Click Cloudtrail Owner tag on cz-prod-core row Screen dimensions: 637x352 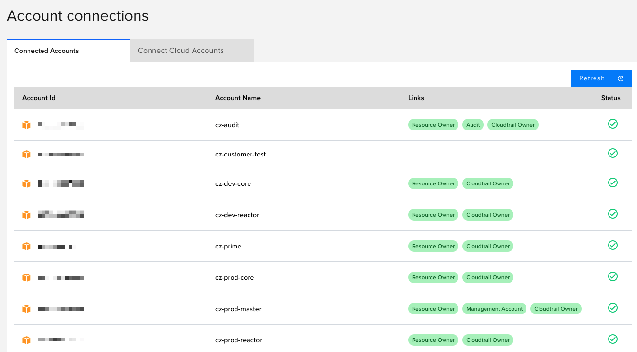pos(488,277)
